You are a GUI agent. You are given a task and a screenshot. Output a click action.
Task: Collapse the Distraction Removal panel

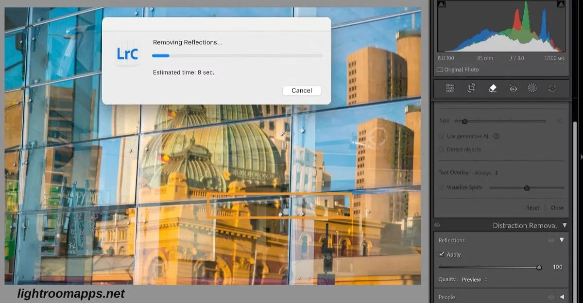pyautogui.click(x=565, y=225)
